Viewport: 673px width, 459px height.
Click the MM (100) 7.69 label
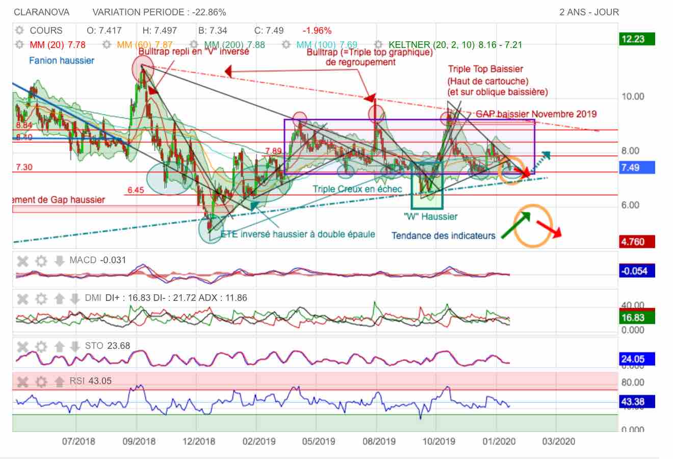327,45
